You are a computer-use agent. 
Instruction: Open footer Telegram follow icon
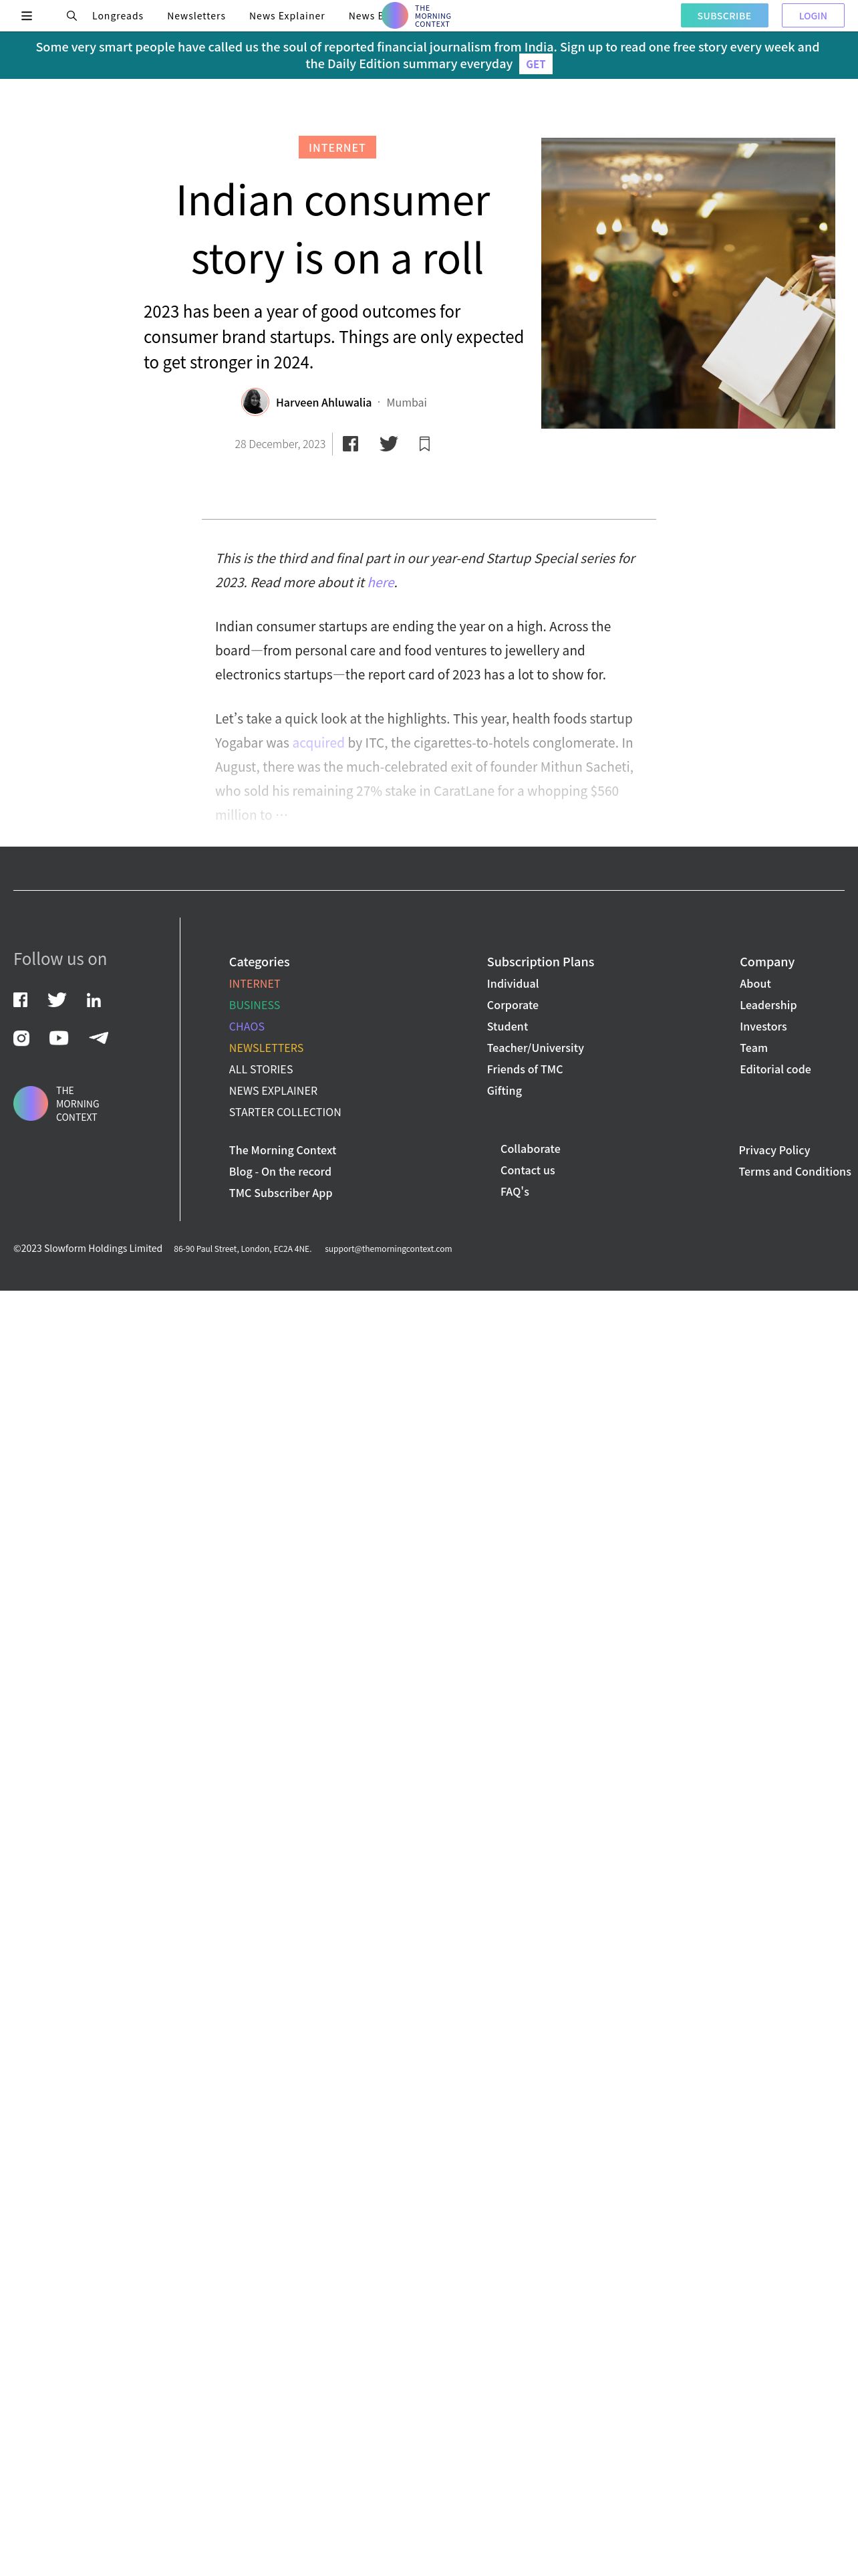pos(99,1038)
